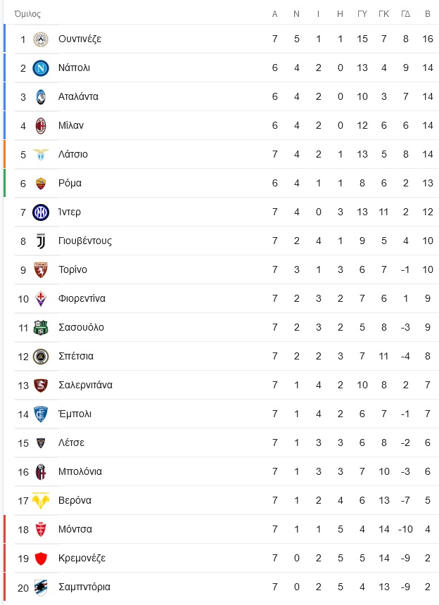Screen dimensions: 439x605
Task: Click the Β points column header
Action: pyautogui.click(x=428, y=14)
